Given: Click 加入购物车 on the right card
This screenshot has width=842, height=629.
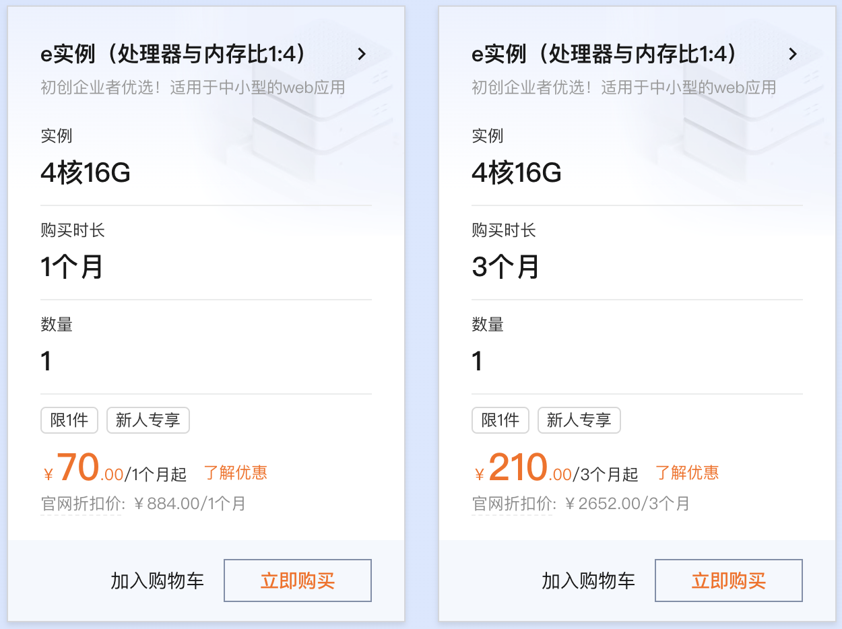Looking at the screenshot, I should pyautogui.click(x=589, y=580).
